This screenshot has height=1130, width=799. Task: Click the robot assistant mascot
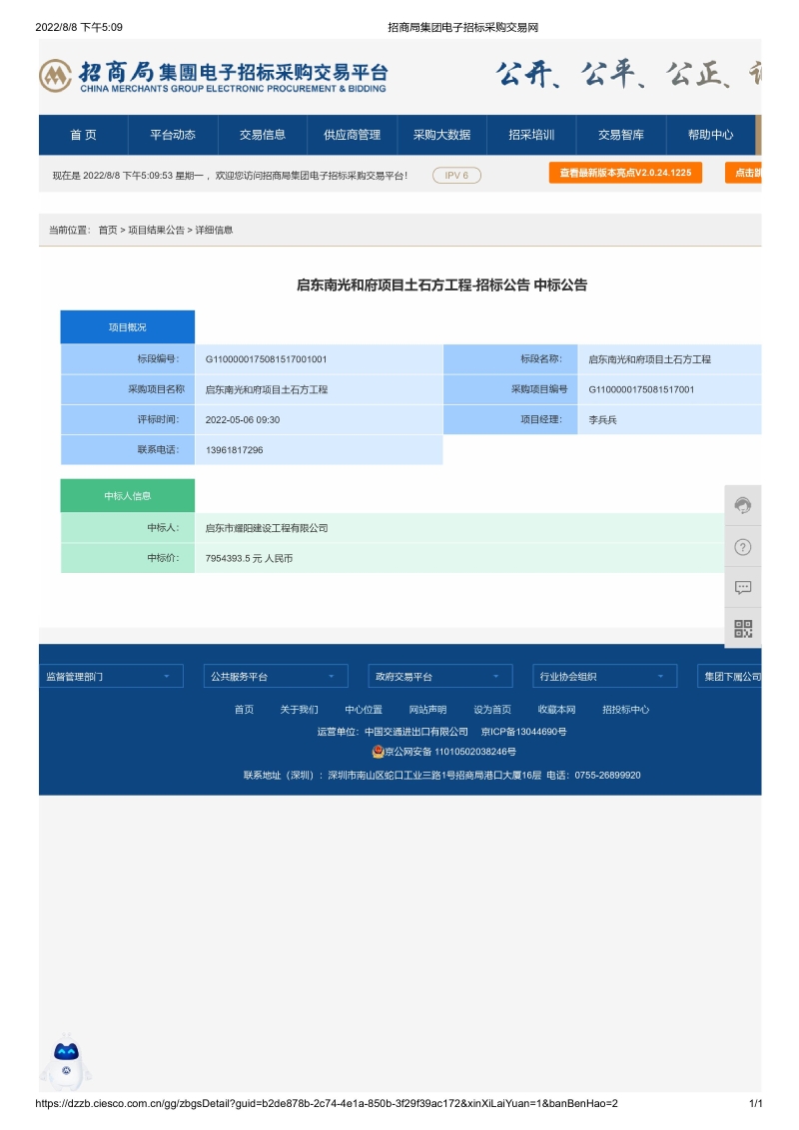click(66, 1064)
